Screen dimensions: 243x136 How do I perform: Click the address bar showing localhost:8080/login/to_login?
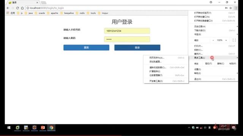coord(126,8)
